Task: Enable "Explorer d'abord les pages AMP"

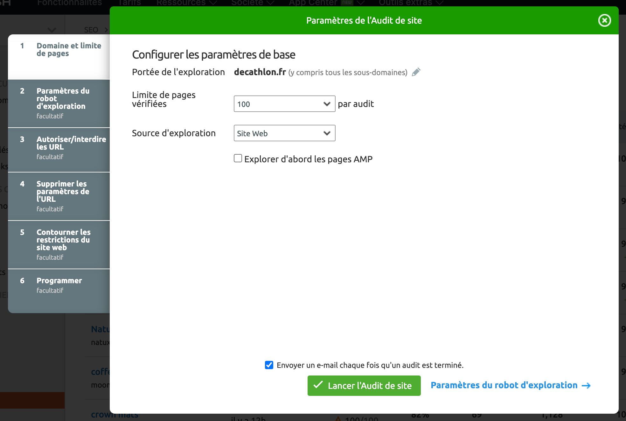Action: (238, 158)
